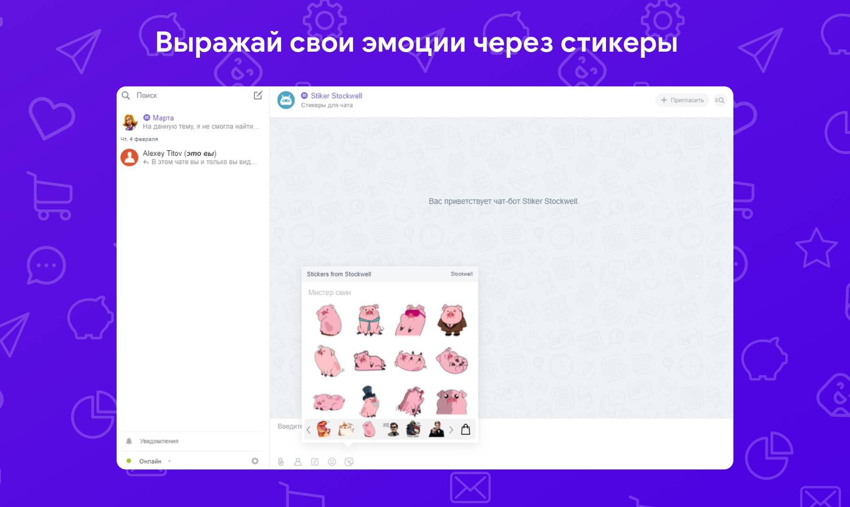Open the sticker shop bag icon
The width and height of the screenshot is (850, 507).
pyautogui.click(x=466, y=429)
